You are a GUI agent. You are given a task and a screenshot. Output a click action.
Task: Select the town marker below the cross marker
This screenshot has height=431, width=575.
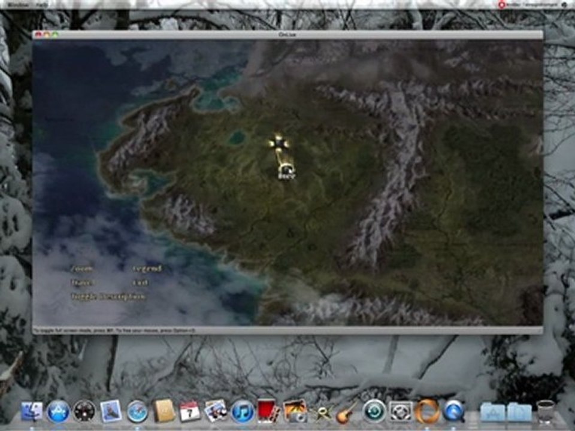pos(286,172)
